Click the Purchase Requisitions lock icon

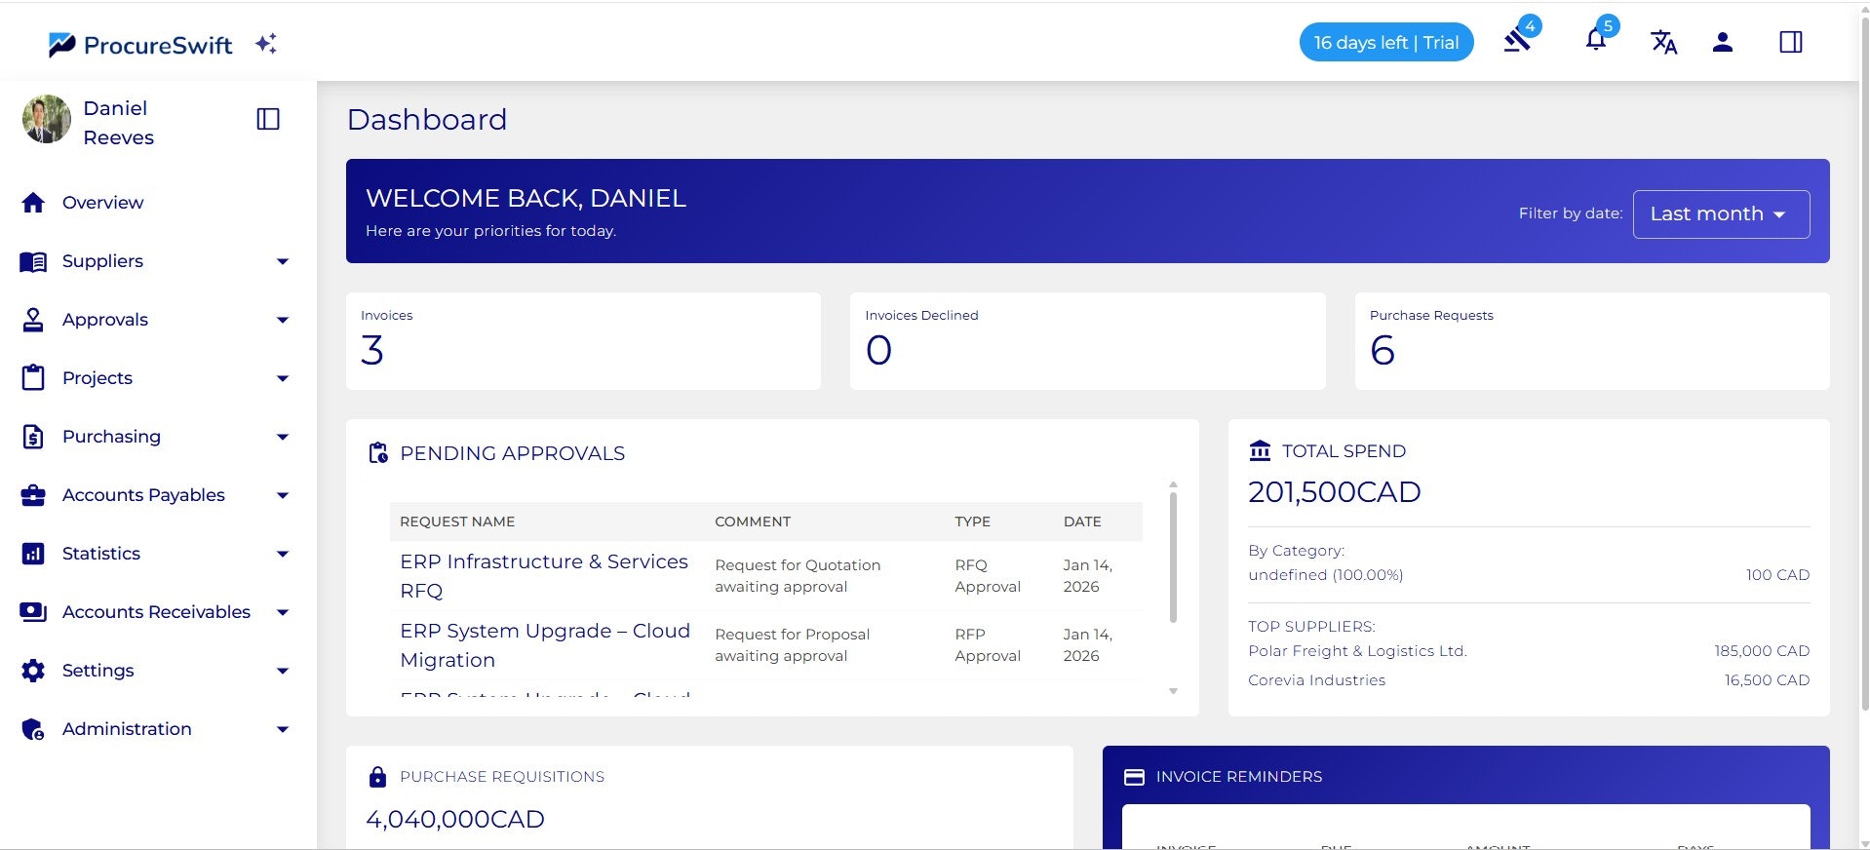(378, 777)
